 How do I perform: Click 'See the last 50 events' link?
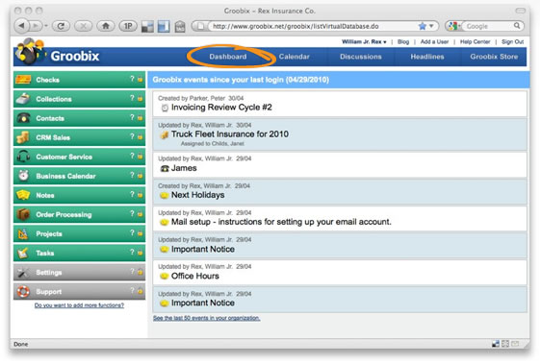[206, 318]
